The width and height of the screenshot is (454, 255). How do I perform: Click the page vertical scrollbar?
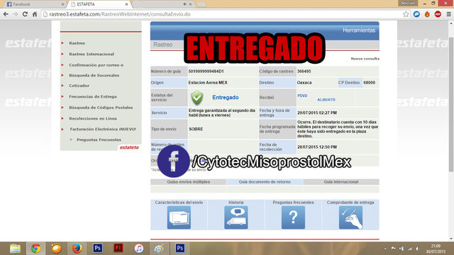point(451,104)
